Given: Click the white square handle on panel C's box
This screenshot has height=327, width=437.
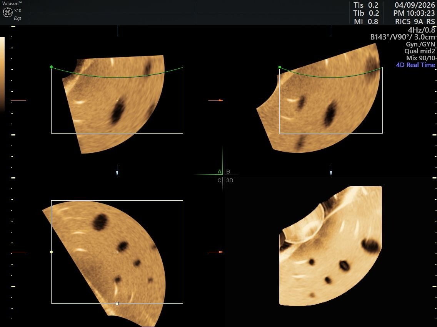Looking at the screenshot, I should [117, 303].
